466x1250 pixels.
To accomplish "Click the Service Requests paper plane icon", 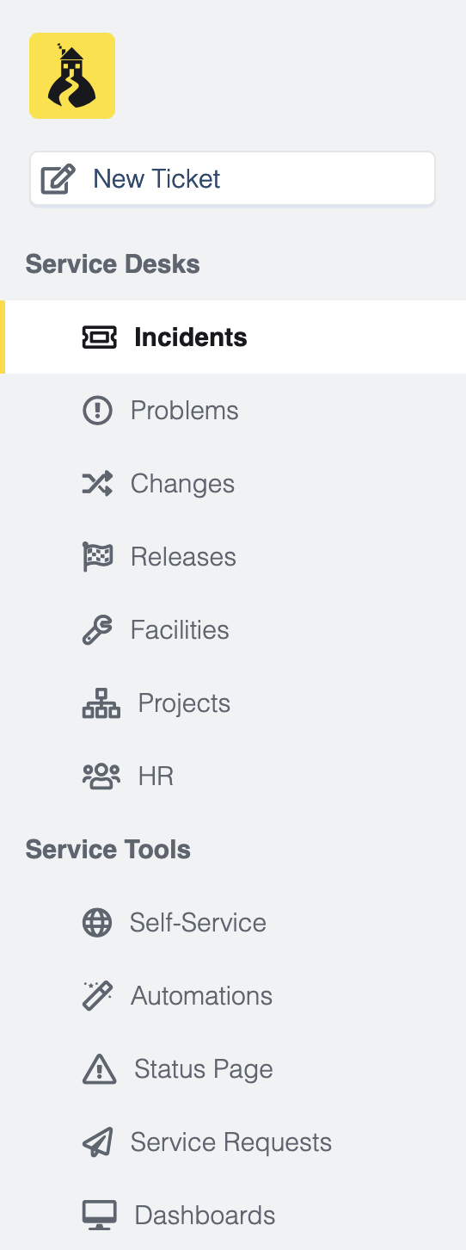I will coord(97,1142).
